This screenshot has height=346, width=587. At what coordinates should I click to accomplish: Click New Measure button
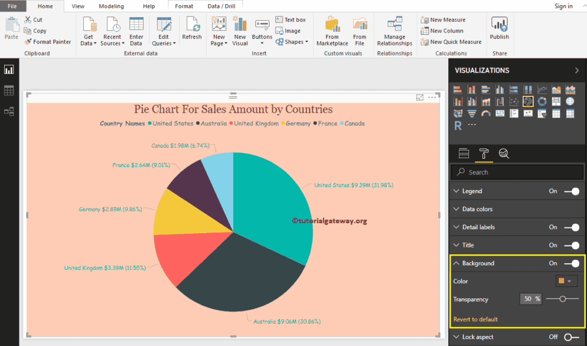pyautogui.click(x=443, y=20)
